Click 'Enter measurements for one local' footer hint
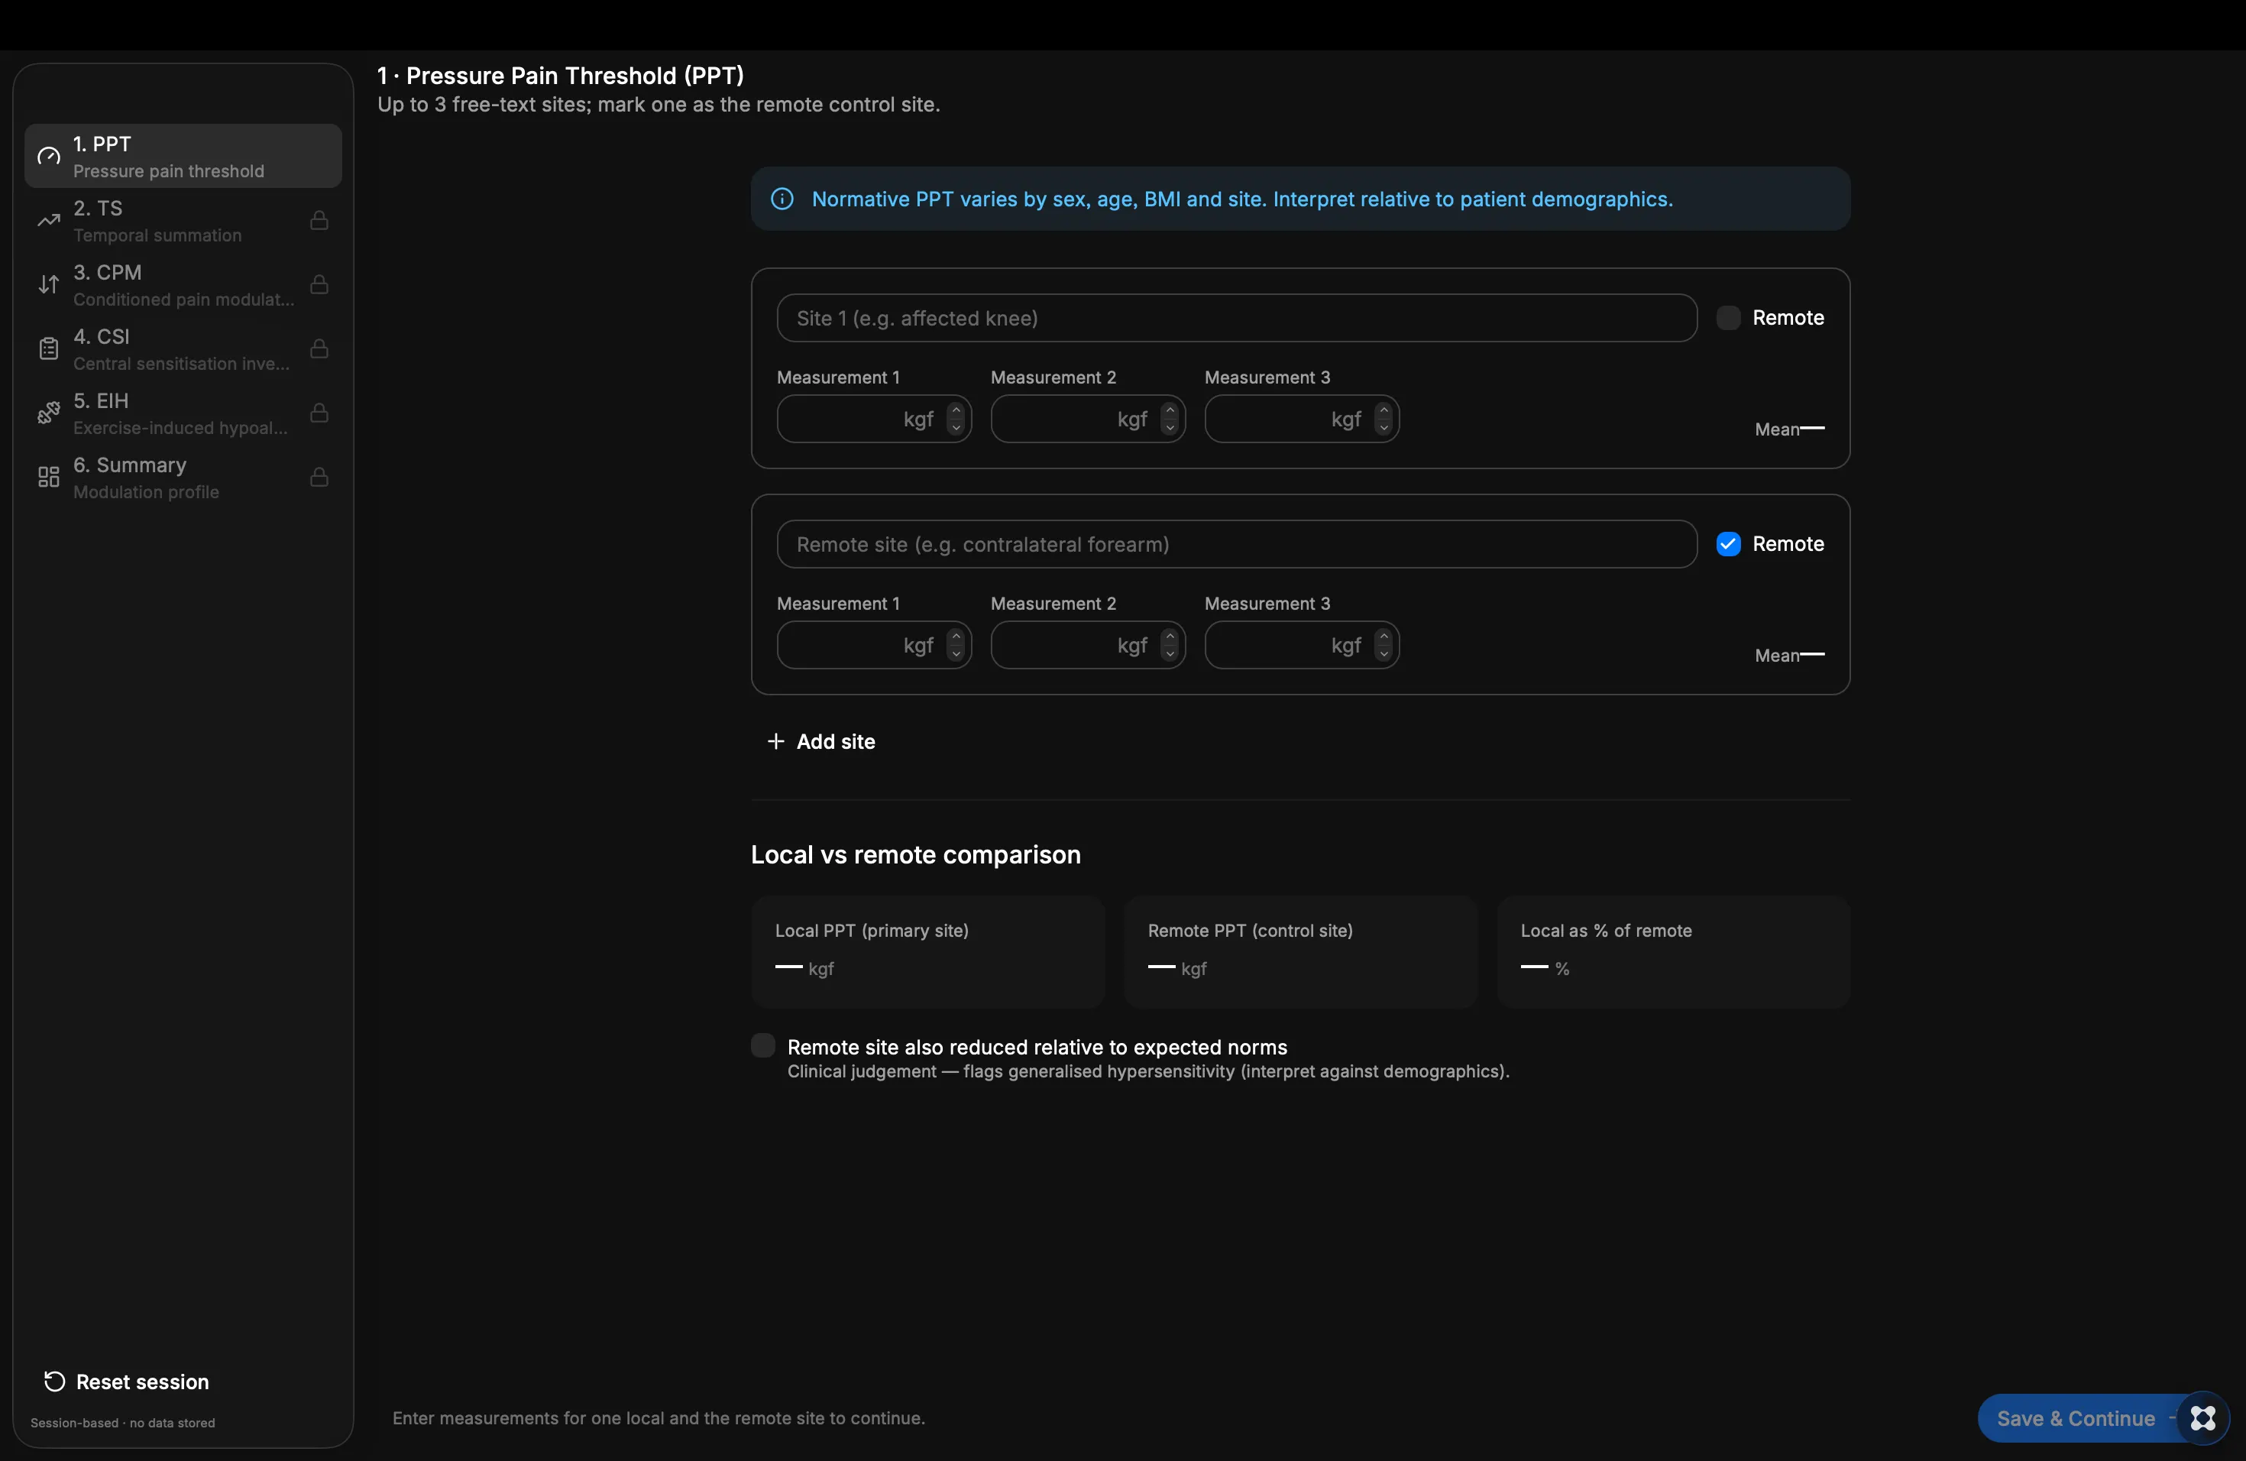The width and height of the screenshot is (2246, 1461). tap(659, 1418)
